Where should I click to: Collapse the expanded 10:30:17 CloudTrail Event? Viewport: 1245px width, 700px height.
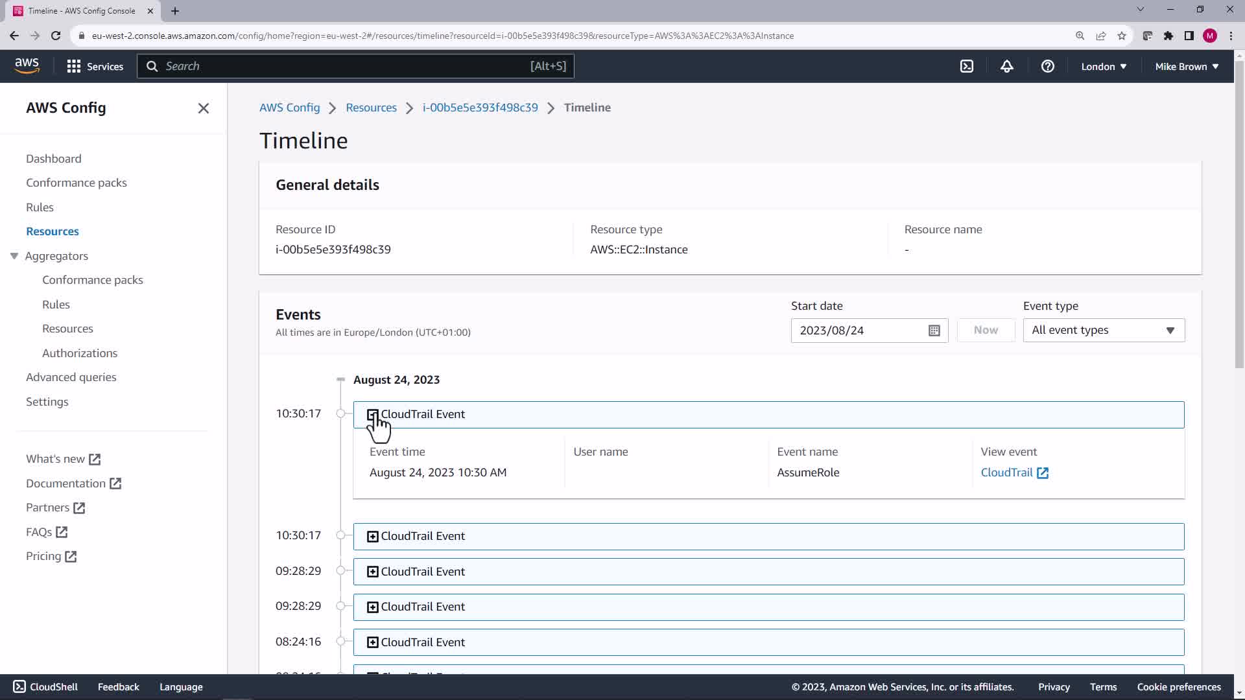tap(372, 415)
